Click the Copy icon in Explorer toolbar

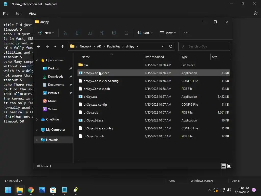[77, 33]
